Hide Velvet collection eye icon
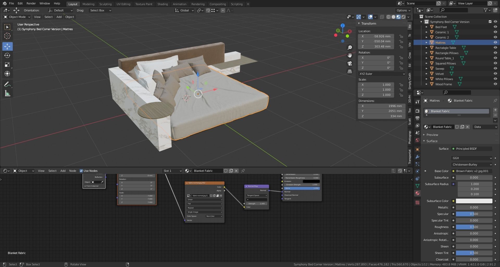This screenshot has width=500, height=267. [x=495, y=74]
